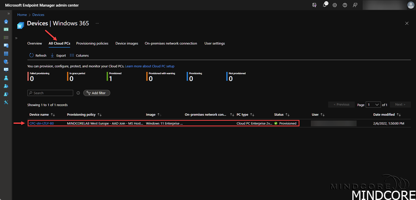This screenshot has width=416, height=200.
Task: Open the Endpoint security shield icon
Action: (6, 62)
